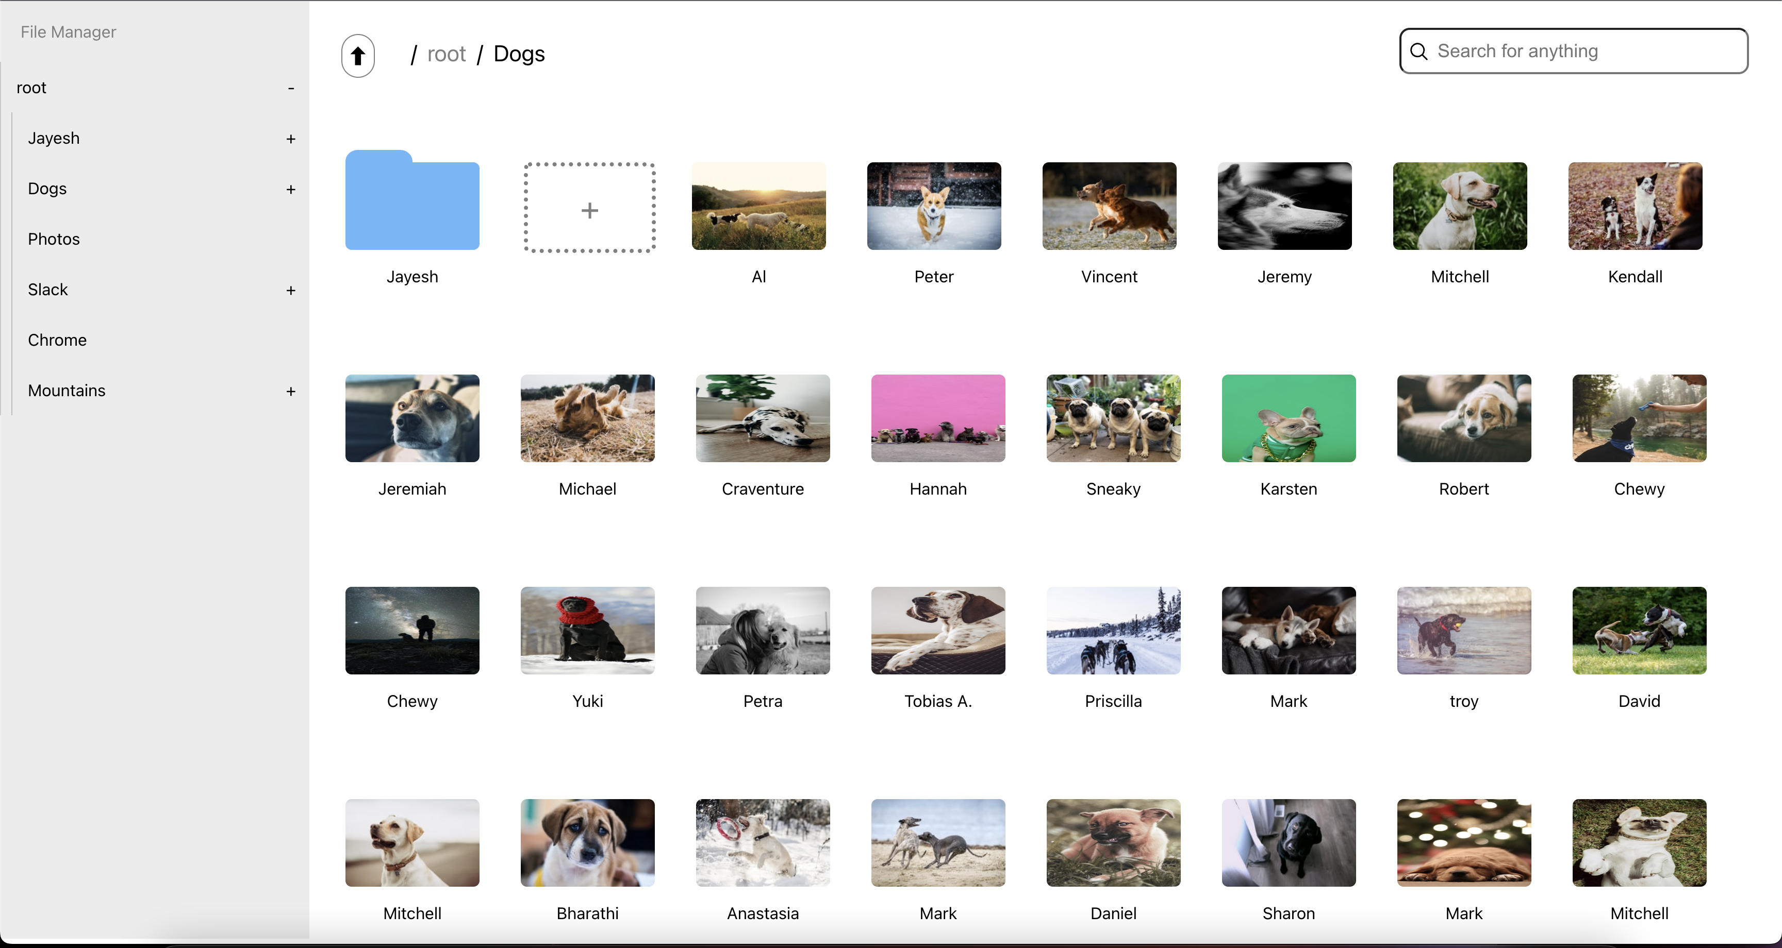
Task: Open the Bharathi puppy thumbnail
Action: pos(587,843)
